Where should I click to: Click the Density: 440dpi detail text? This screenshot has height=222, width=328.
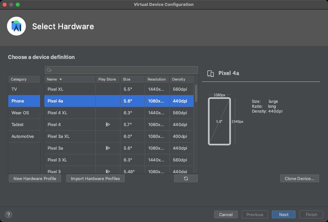(x=267, y=111)
